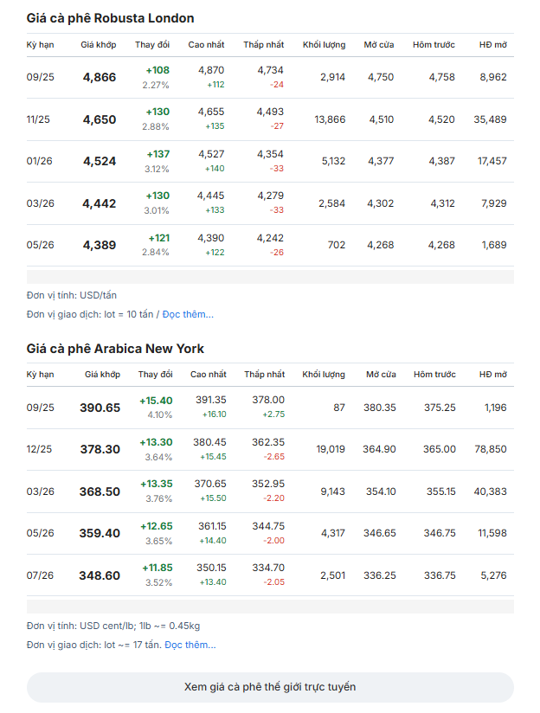The width and height of the screenshot is (540, 713).
Task: Click the 'Giá cà phê Robusta London' heading
Action: point(110,18)
